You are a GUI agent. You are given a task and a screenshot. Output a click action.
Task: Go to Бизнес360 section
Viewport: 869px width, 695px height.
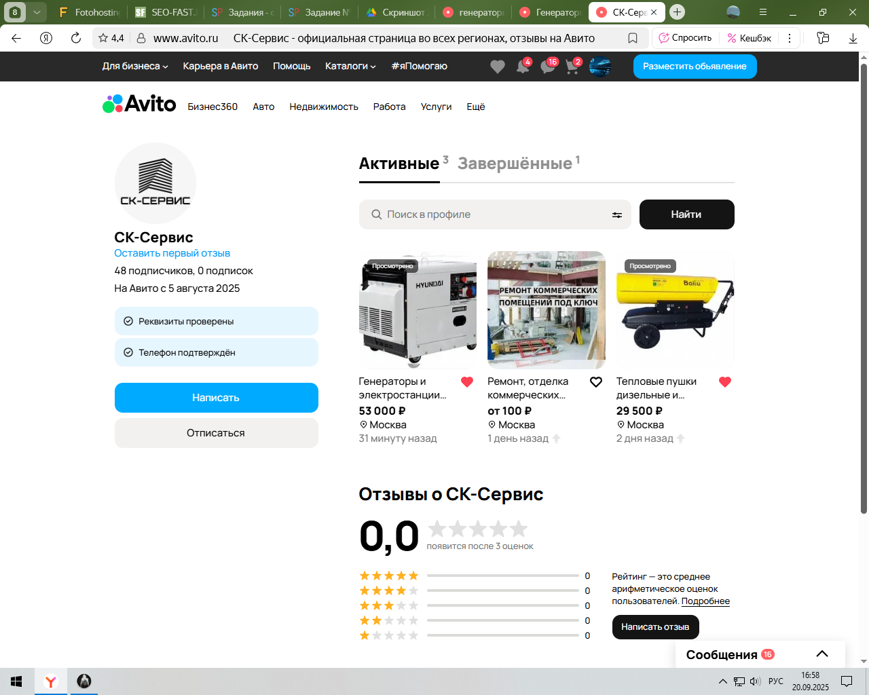pyautogui.click(x=212, y=107)
